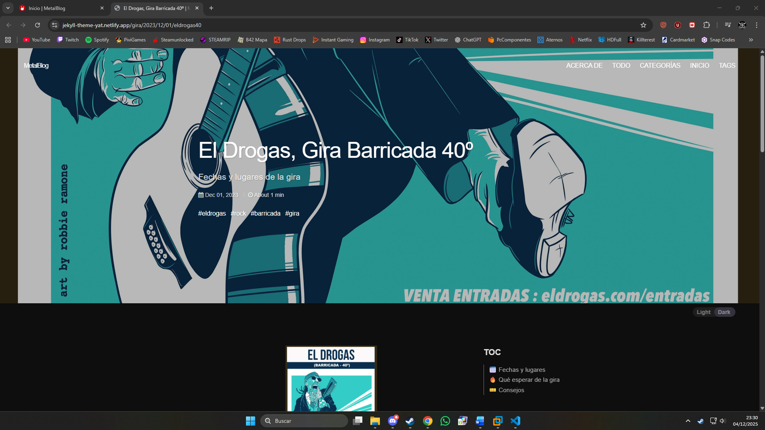Show hidden system tray icons
The image size is (765, 430).
click(688, 421)
